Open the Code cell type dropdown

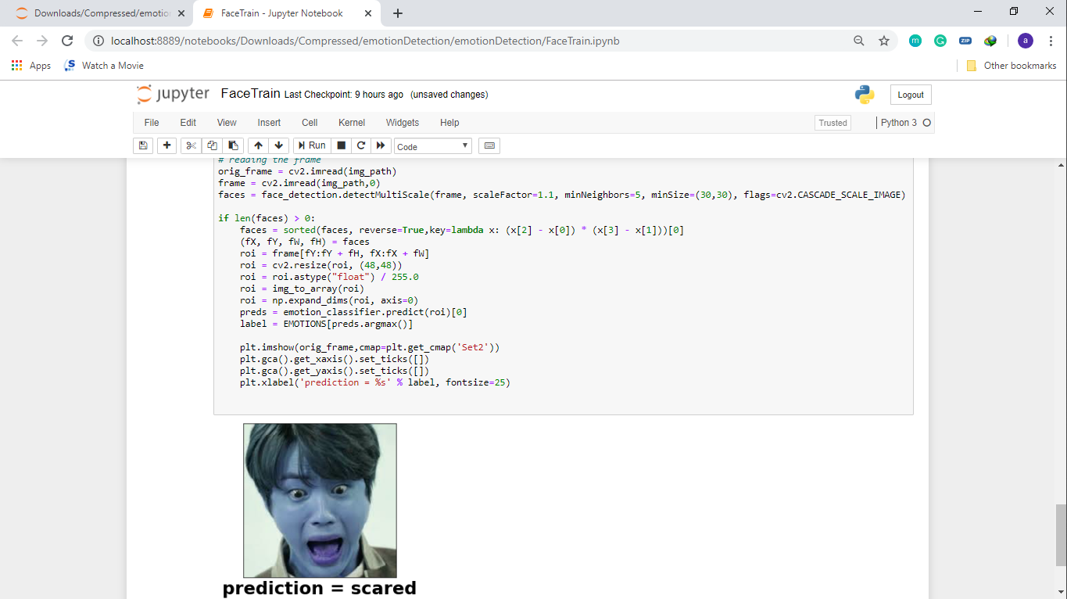(432, 146)
